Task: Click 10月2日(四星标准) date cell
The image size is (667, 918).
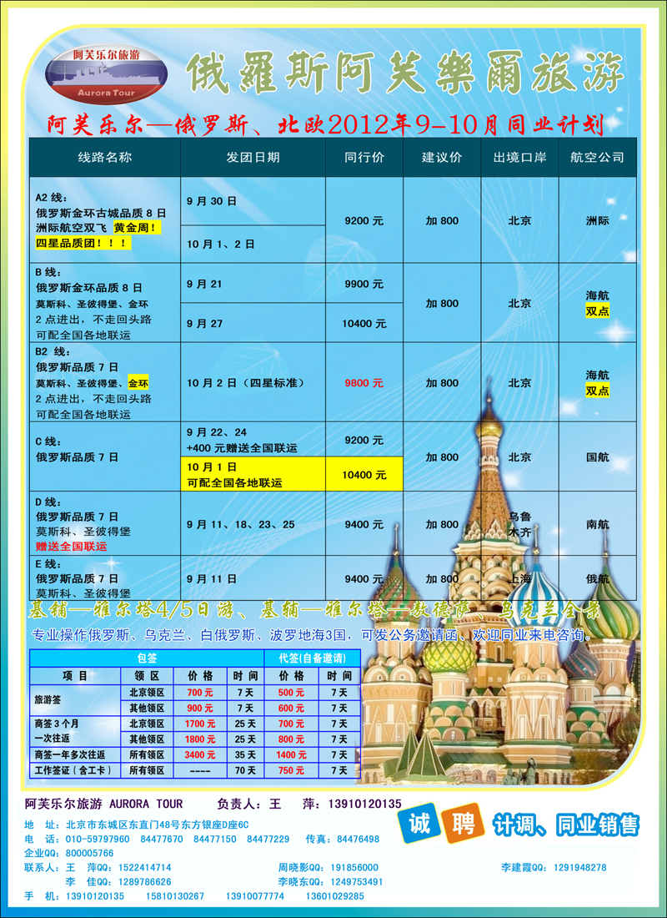Action: 253,382
